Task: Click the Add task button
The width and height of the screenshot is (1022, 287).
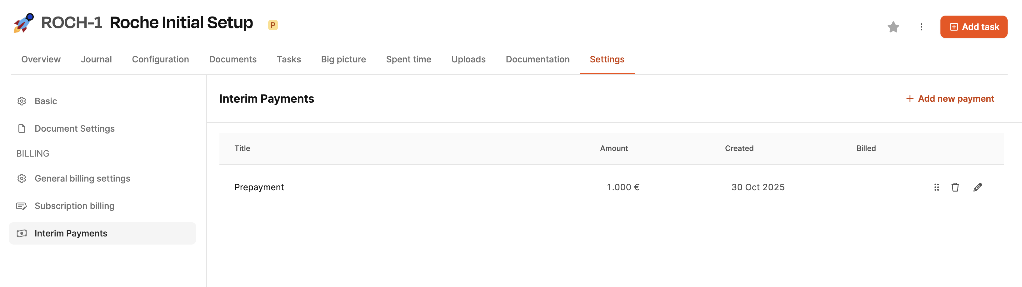Action: click(x=974, y=27)
